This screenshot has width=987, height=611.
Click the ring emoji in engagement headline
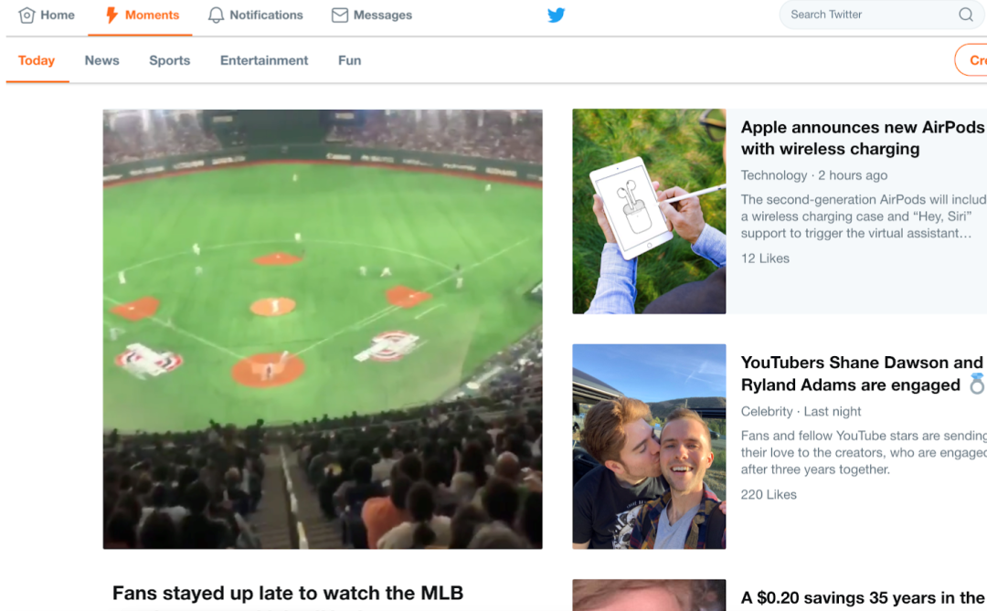(977, 384)
